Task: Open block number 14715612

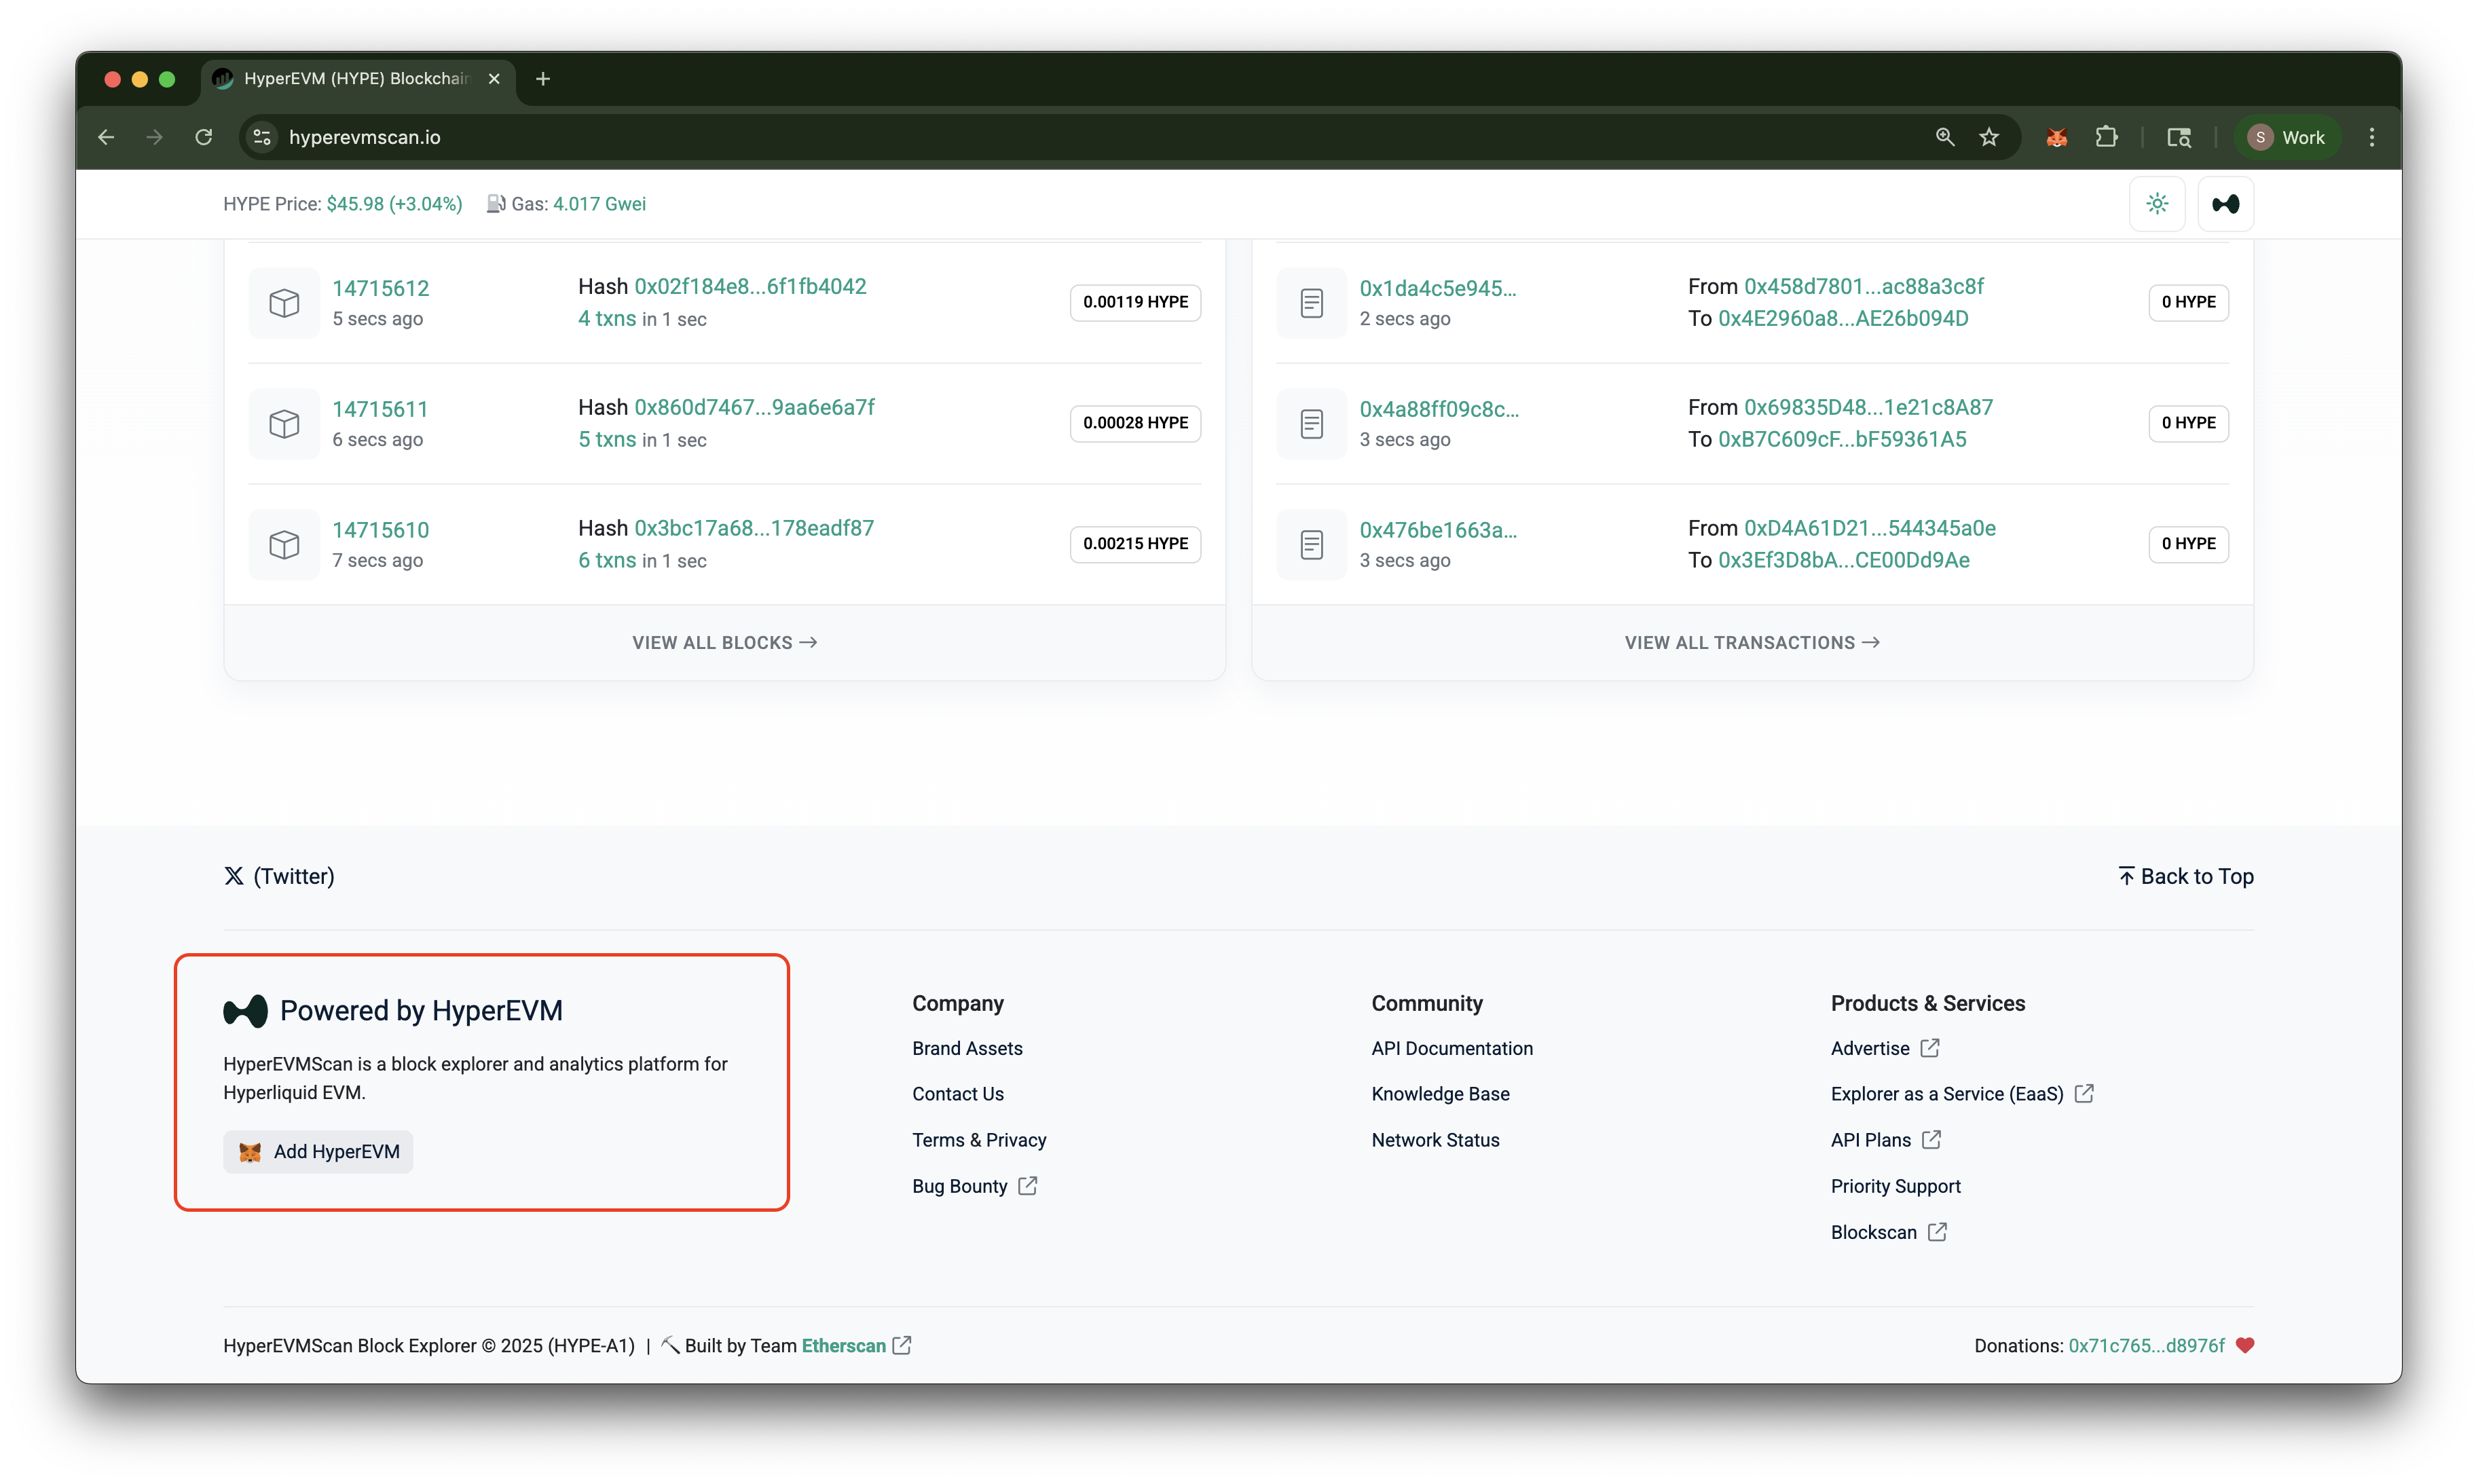Action: [380, 289]
